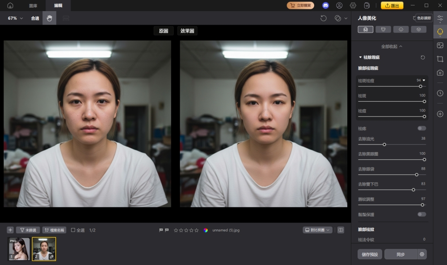The height and width of the screenshot is (265, 447).
Task: Adjust the 去除油光 slider handle
Action: pyautogui.click(x=384, y=144)
